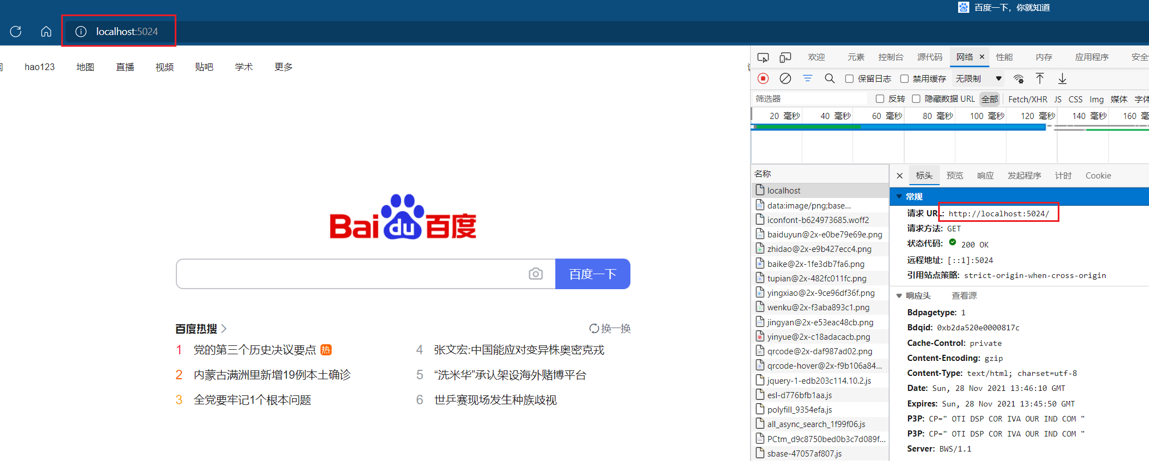Viewport: 1149px width, 461px height.
Task: Switch to the 控制台 DevTools tab
Action: (891, 57)
